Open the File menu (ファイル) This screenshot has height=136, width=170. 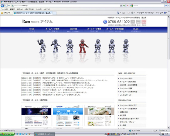pyautogui.click(x=4, y=9)
